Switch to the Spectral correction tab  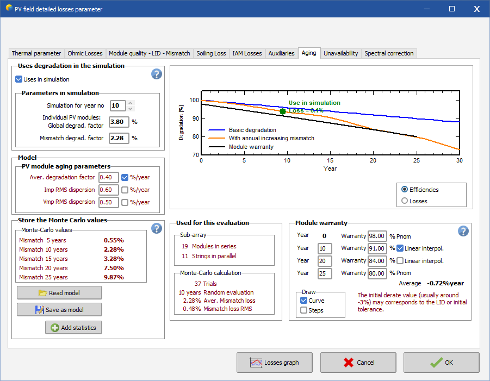click(389, 53)
